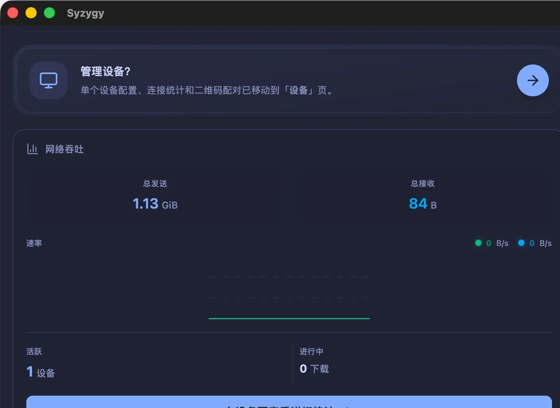560x408 pixels.
Task: Click the monitor icon beside 管理设备
Action: coord(49,80)
